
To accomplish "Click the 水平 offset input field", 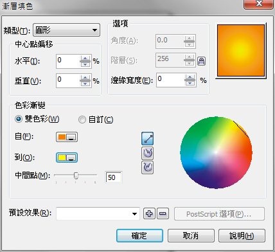I will coord(68,61).
